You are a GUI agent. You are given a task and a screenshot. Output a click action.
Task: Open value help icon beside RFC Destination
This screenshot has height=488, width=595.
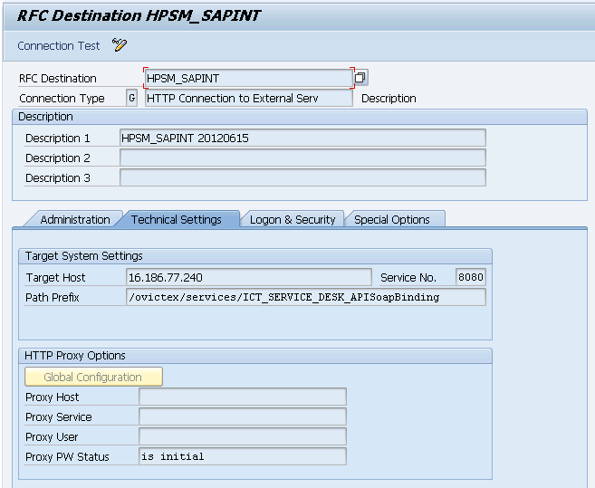tap(360, 78)
